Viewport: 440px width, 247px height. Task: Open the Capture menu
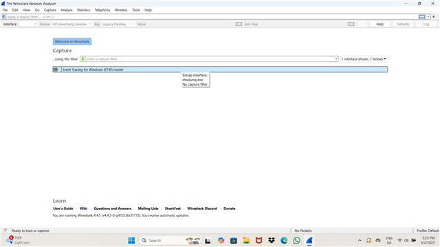[50, 10]
